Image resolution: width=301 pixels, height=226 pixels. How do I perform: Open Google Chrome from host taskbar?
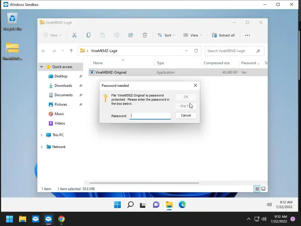[x=61, y=219]
